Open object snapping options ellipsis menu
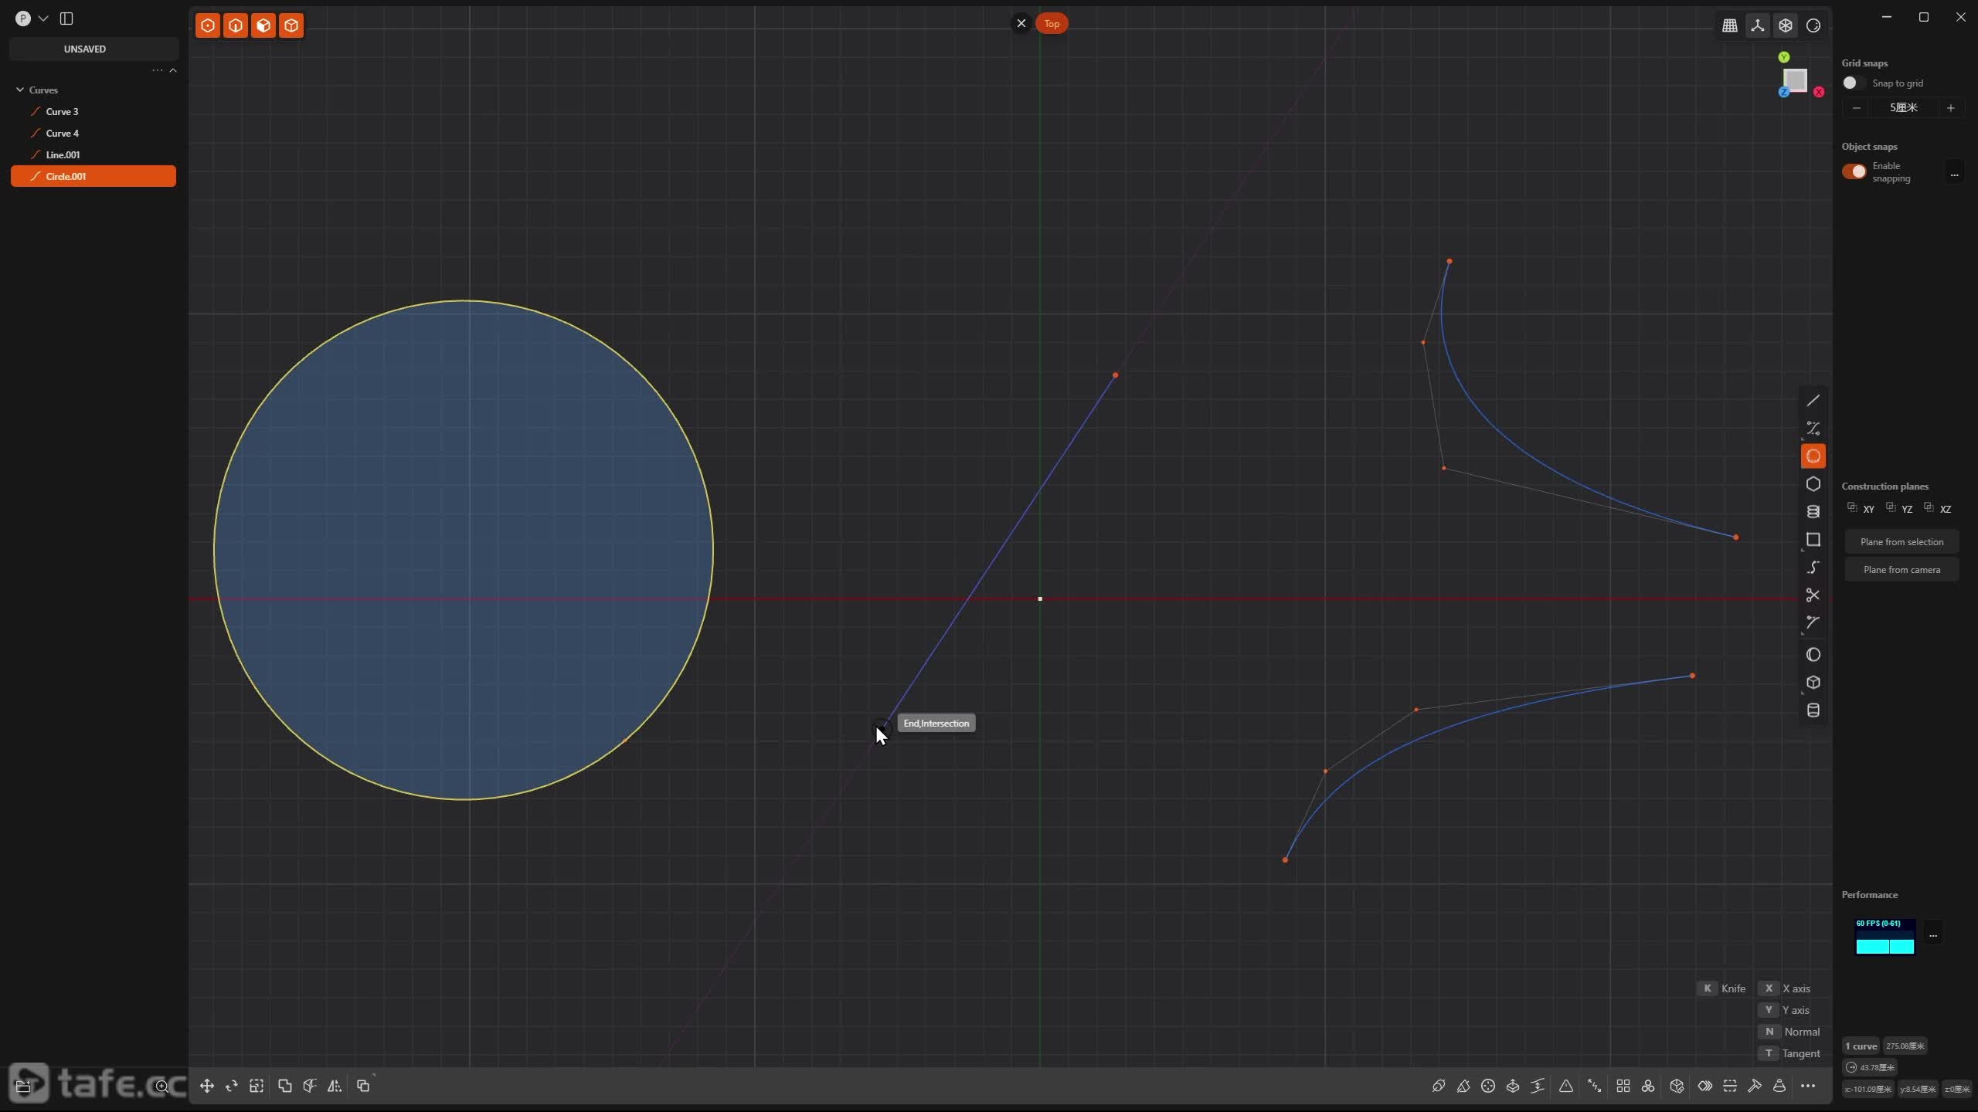Screen dimensions: 1978x1112 tap(1954, 174)
